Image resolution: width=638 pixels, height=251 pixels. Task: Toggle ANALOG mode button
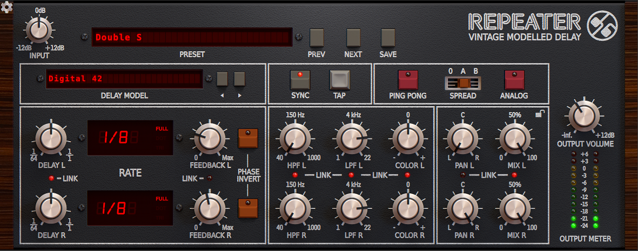click(515, 80)
